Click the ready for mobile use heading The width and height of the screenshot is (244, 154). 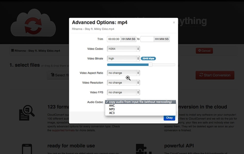[71, 146]
